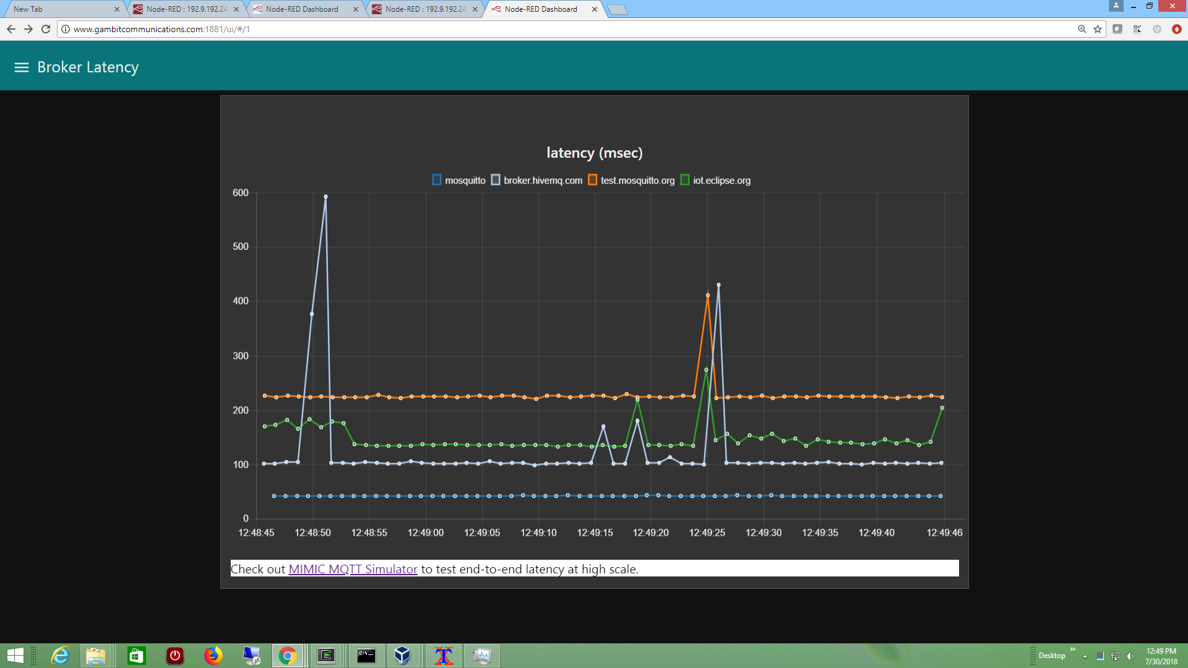
Task: Launch Internet Explorer from taskbar
Action: tap(60, 656)
